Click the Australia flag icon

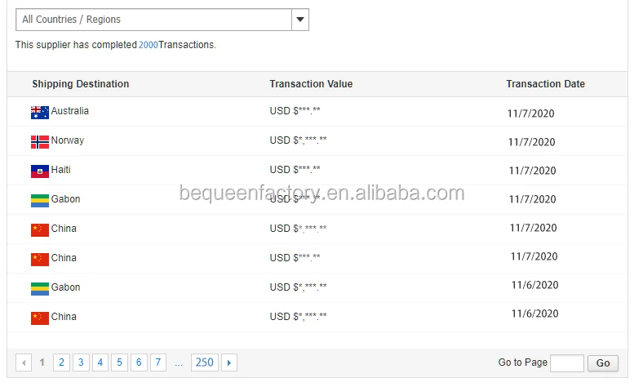(x=39, y=112)
